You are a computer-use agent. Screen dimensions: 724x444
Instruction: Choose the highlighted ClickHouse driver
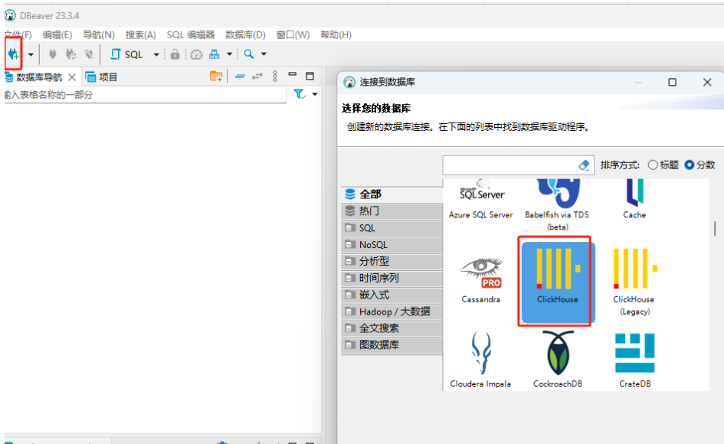tap(557, 282)
